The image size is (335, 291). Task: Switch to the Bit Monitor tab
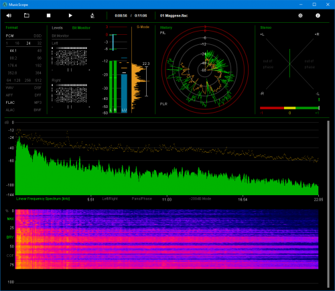[x=81, y=27]
